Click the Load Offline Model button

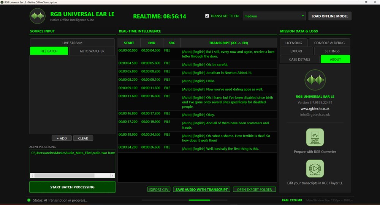[330, 16]
